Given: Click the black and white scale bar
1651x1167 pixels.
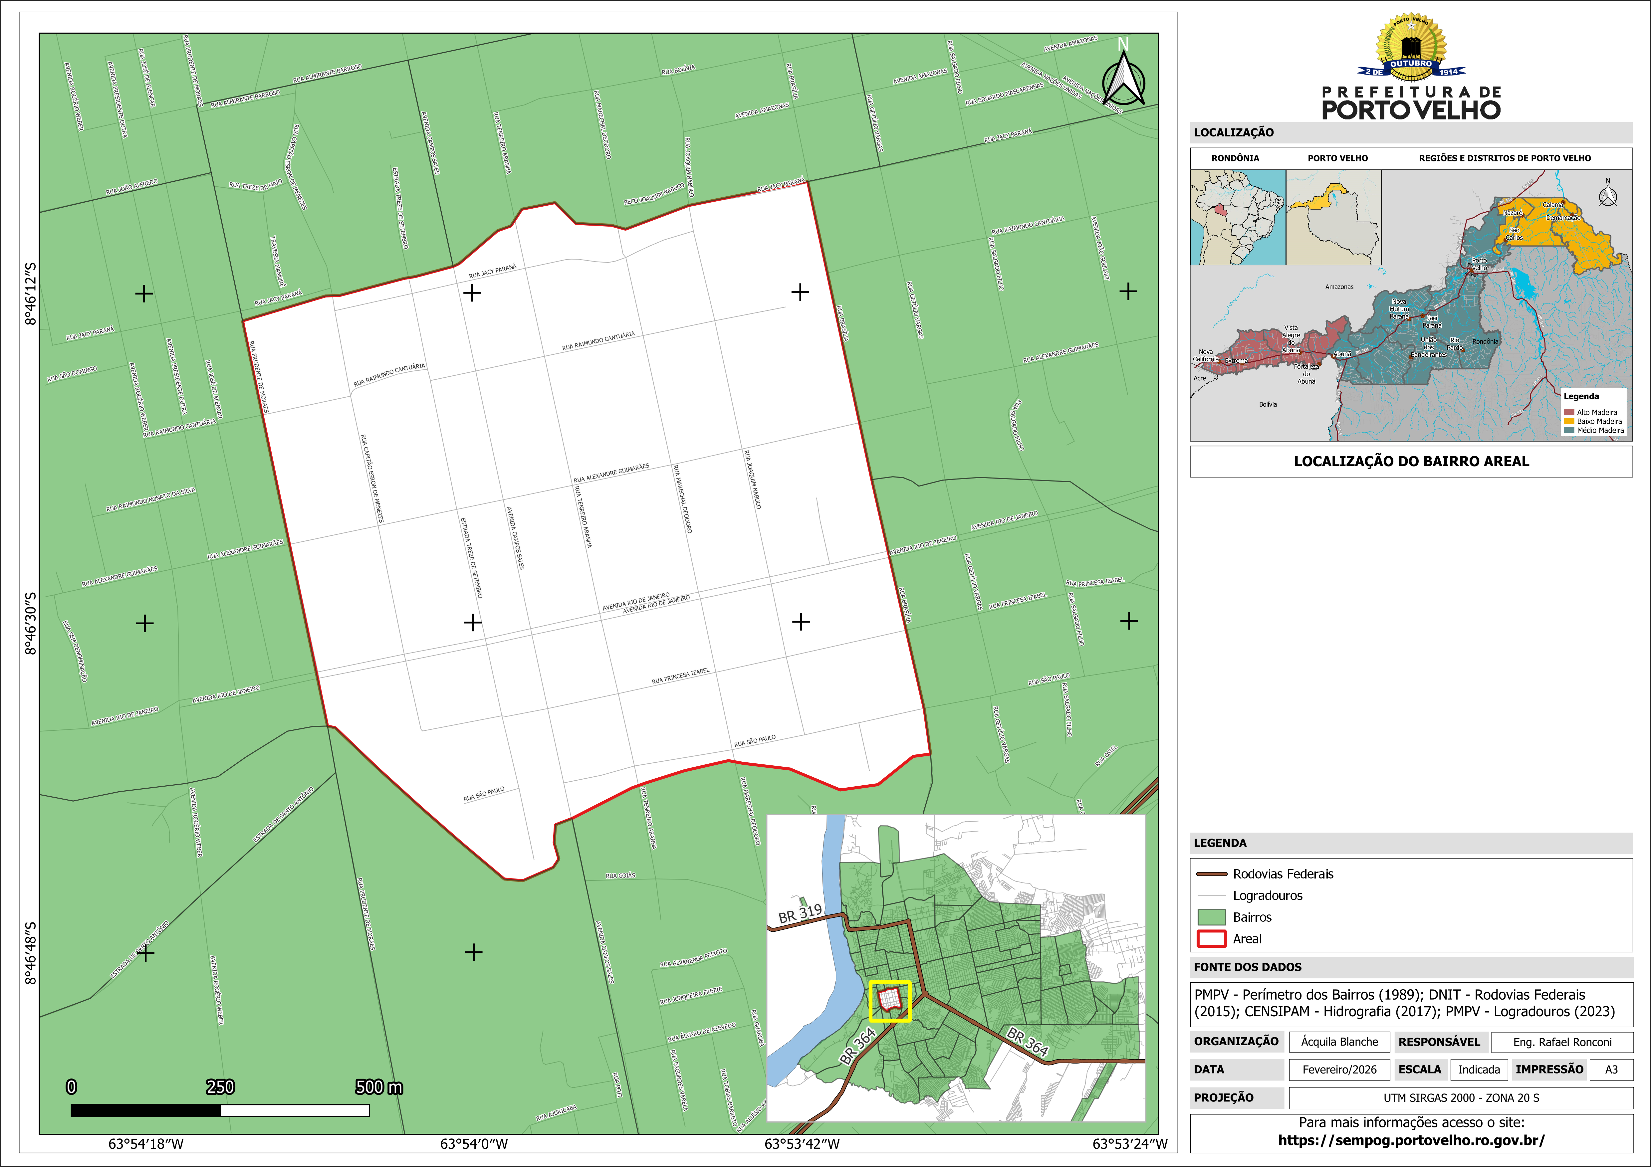Looking at the screenshot, I should pyautogui.click(x=220, y=1110).
